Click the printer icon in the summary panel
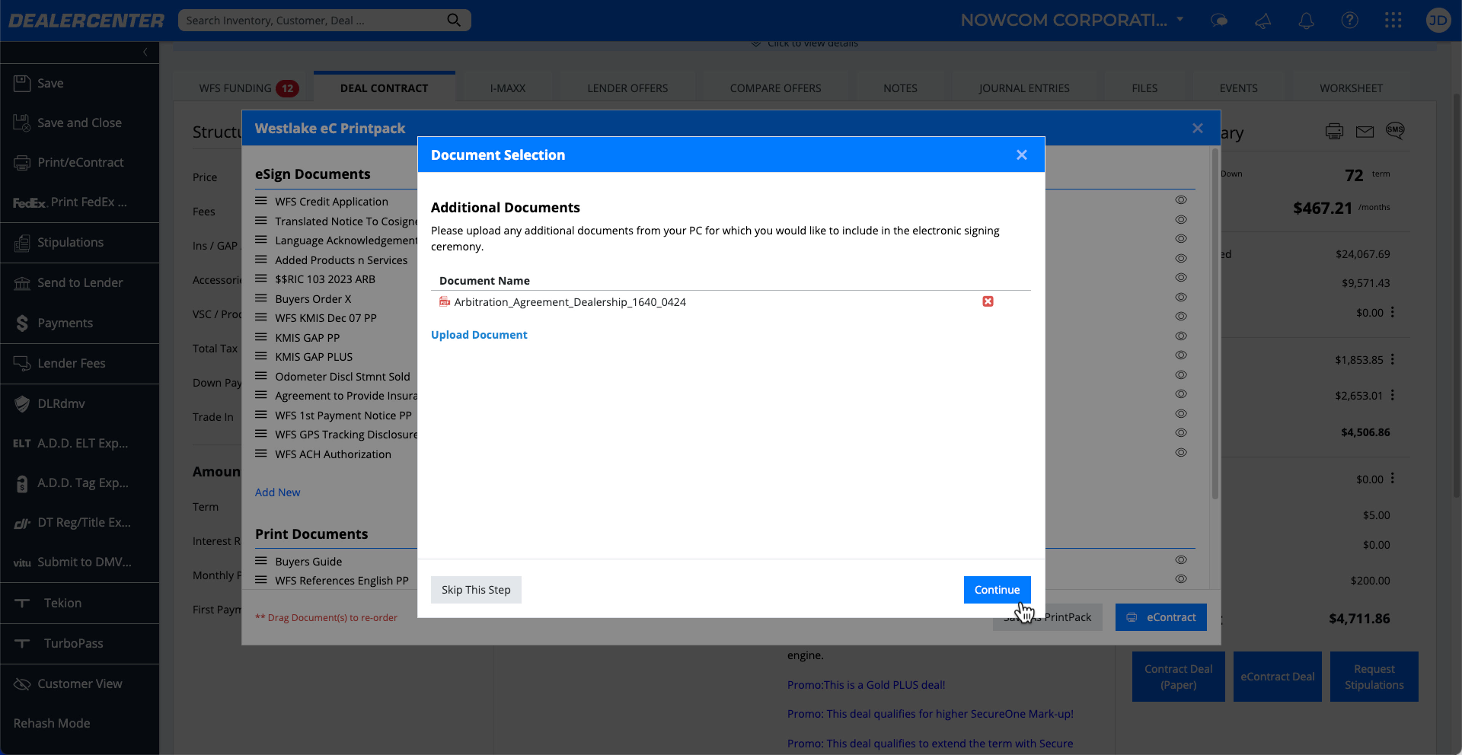This screenshot has height=755, width=1462. click(x=1334, y=131)
